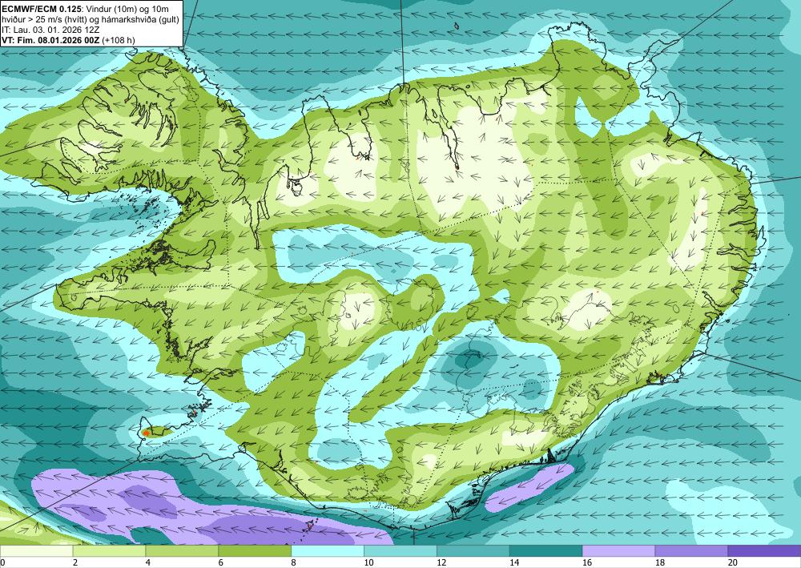Click the 'ECMWF/ECM 0.125' title line
The image size is (801, 568).
[85, 9]
